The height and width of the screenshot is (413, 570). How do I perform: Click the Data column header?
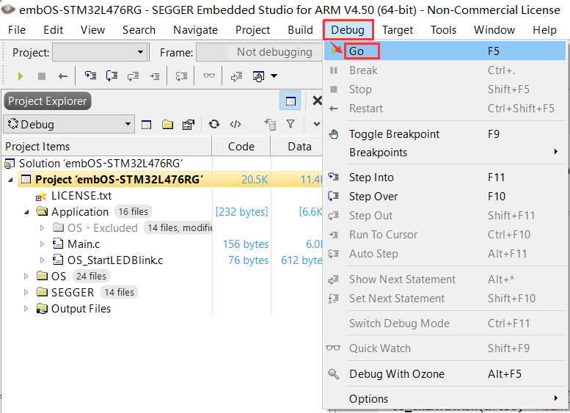coord(298,146)
